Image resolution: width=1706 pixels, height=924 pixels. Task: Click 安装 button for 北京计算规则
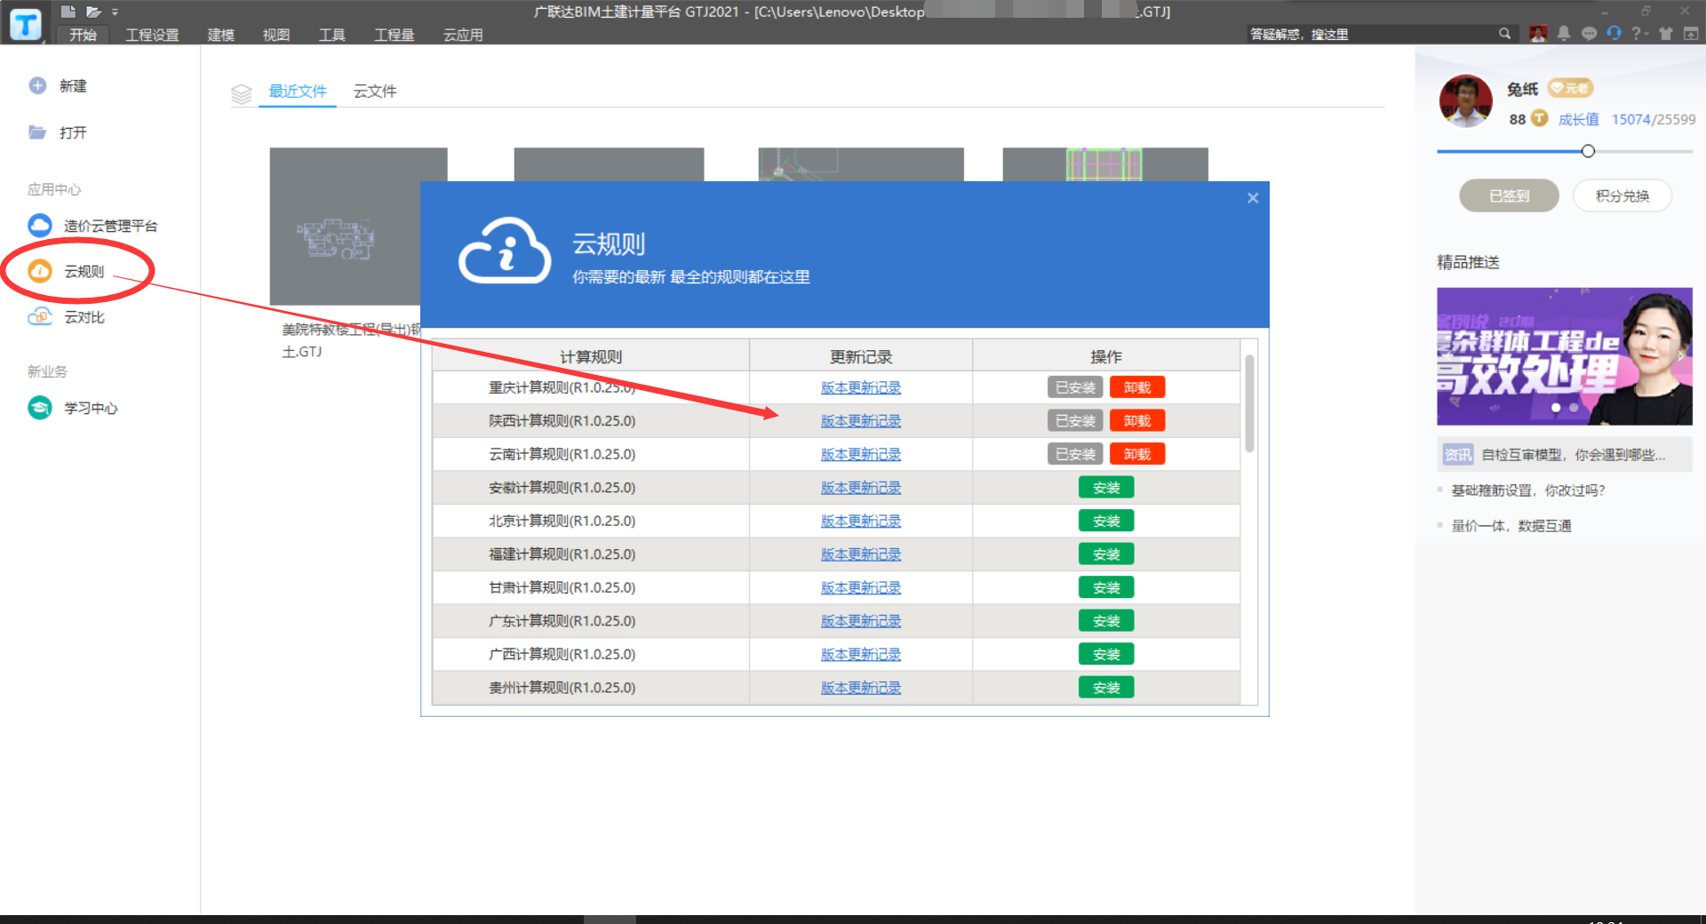pyautogui.click(x=1106, y=521)
